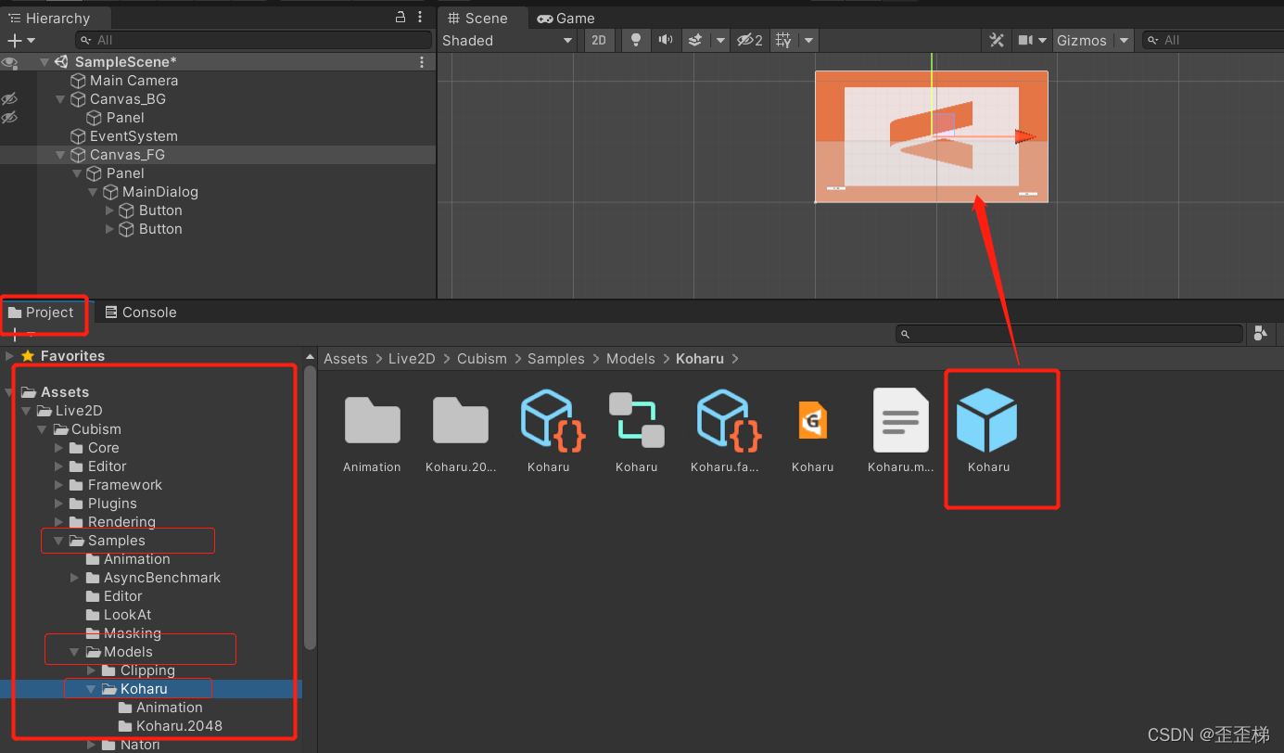1284x753 pixels.
Task: Expand the AsyncBenchmark folder arrow
Action: pos(76,578)
